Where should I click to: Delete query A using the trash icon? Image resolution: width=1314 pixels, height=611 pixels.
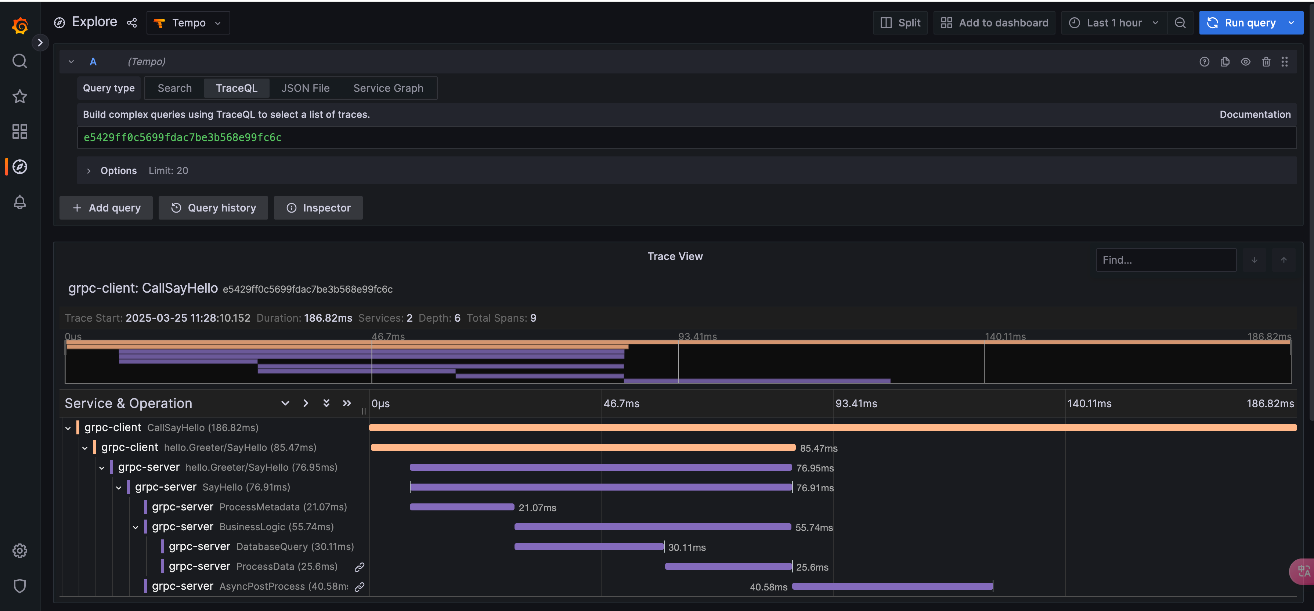(x=1266, y=62)
